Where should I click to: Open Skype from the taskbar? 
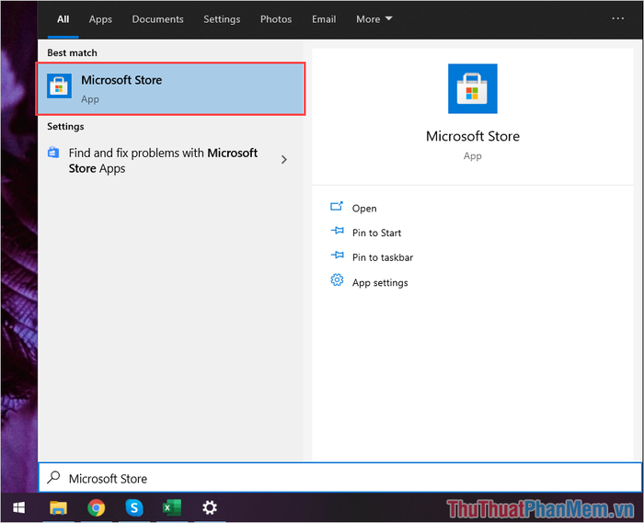(x=134, y=507)
